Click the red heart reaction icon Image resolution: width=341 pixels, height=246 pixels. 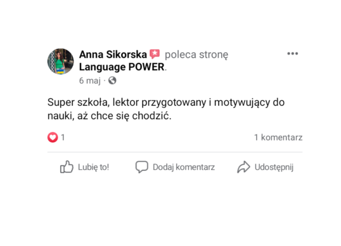point(52,137)
